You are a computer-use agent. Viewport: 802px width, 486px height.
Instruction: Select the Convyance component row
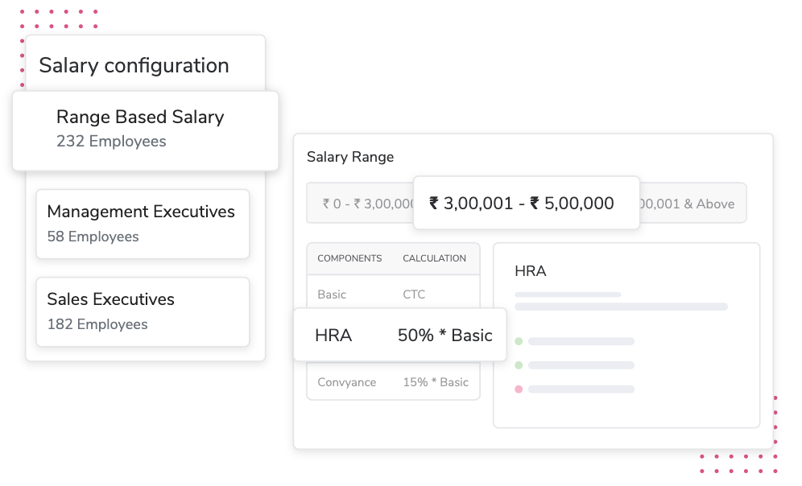346,382
